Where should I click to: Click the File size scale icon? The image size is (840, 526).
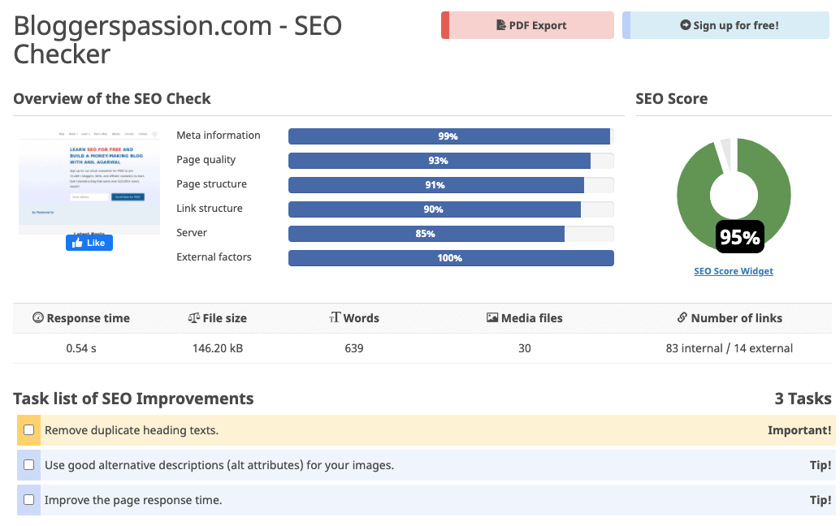pyautogui.click(x=193, y=318)
